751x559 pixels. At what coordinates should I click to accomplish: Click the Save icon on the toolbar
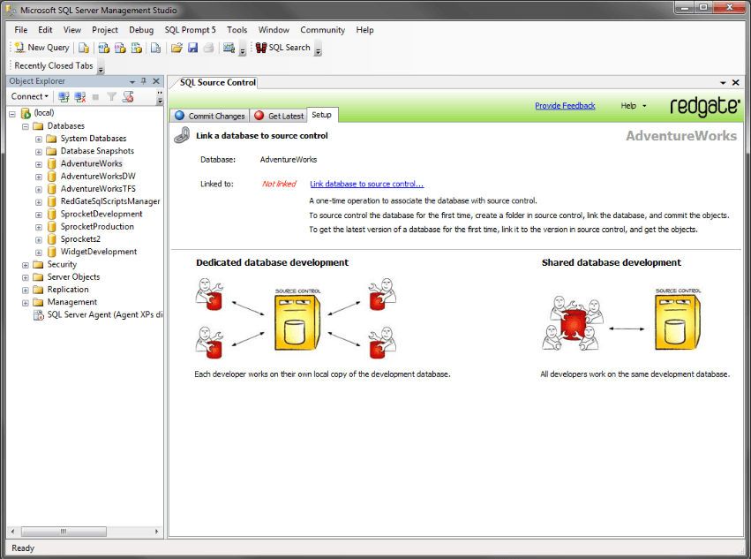coord(193,48)
